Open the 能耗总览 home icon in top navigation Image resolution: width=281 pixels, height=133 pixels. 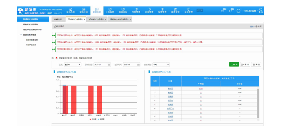point(71,10)
